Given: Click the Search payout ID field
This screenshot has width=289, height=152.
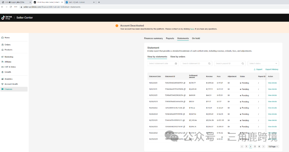Looking at the screenshot, I should 230,64.
